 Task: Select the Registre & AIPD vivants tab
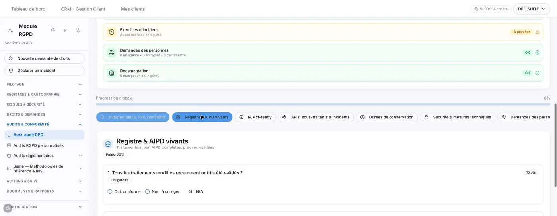tap(202, 117)
